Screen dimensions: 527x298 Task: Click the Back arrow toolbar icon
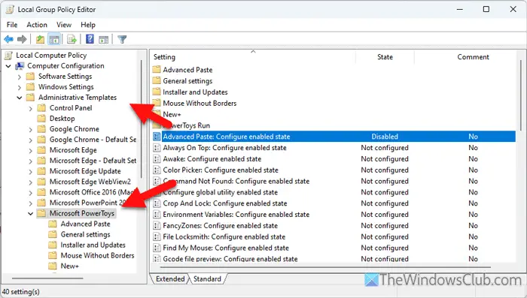[9, 40]
